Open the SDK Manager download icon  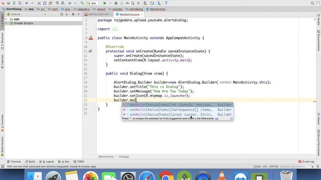[159, 3]
